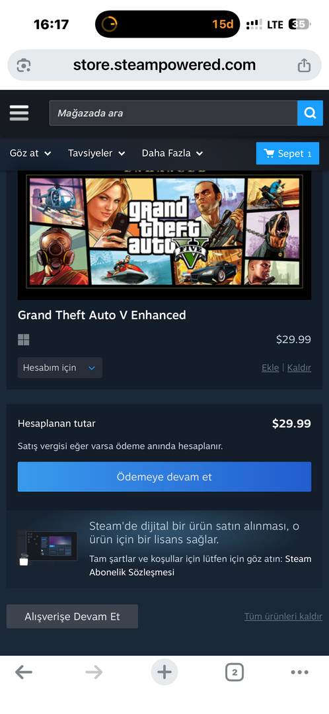Open the browser three-dots menu

point(299,672)
